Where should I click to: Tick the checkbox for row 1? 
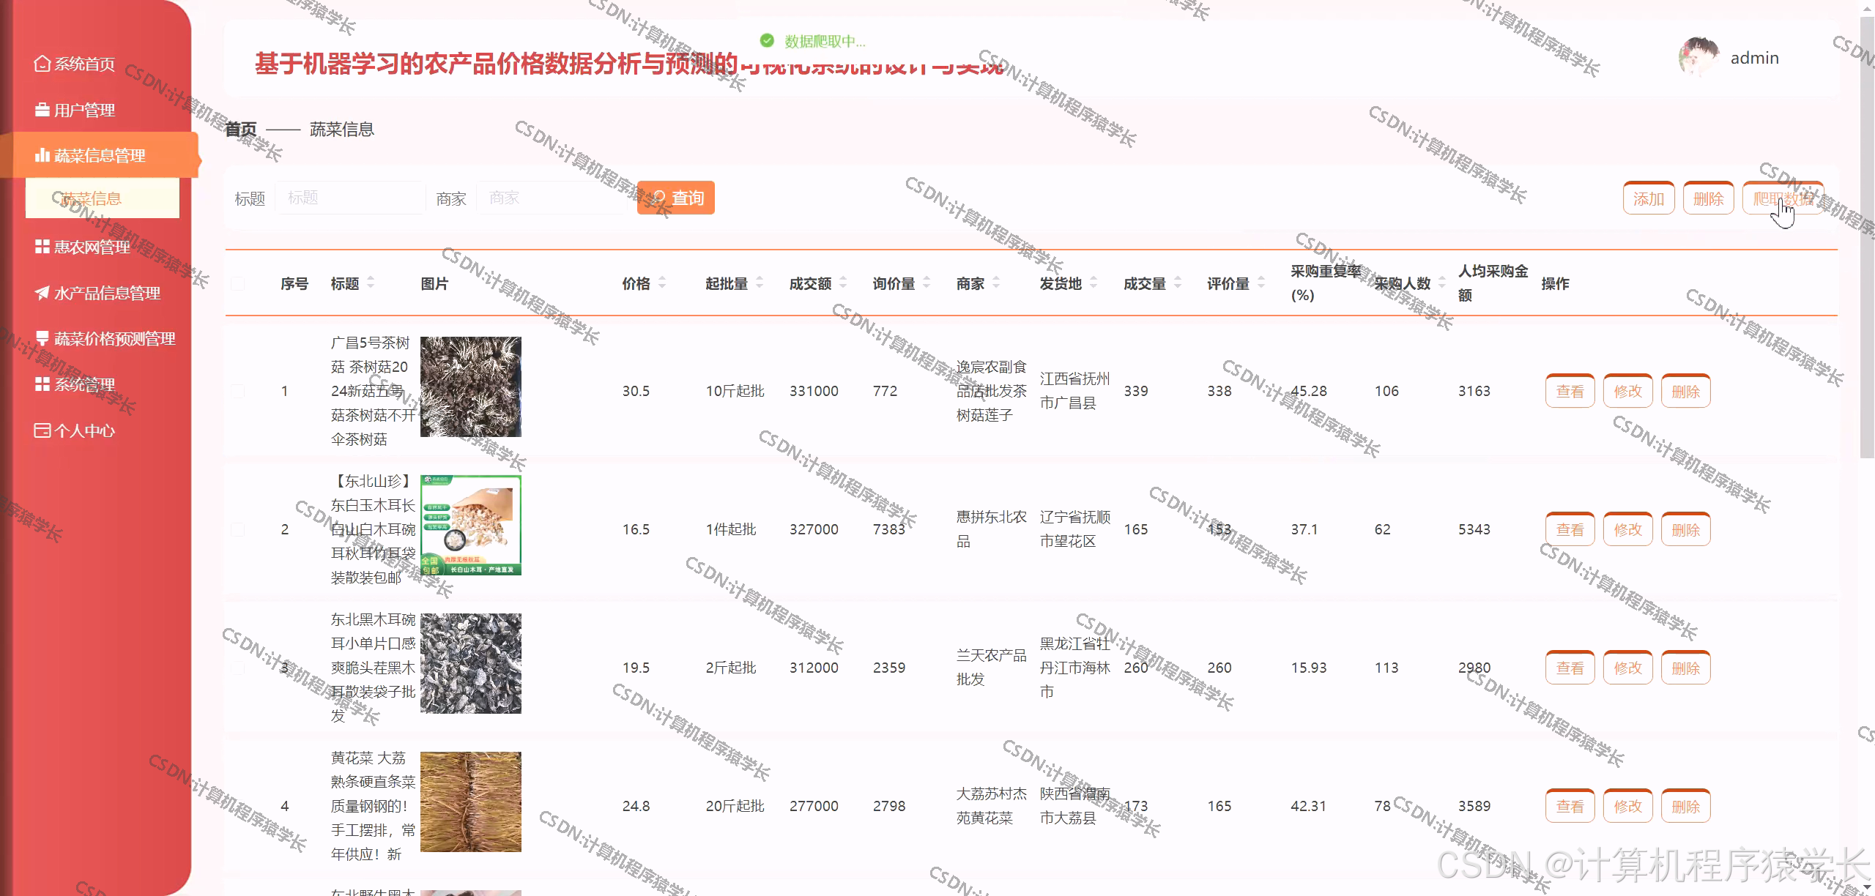[238, 391]
